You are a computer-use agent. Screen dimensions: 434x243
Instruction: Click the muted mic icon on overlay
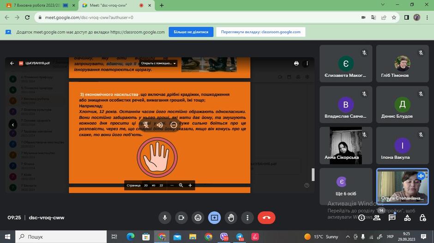click(146, 125)
